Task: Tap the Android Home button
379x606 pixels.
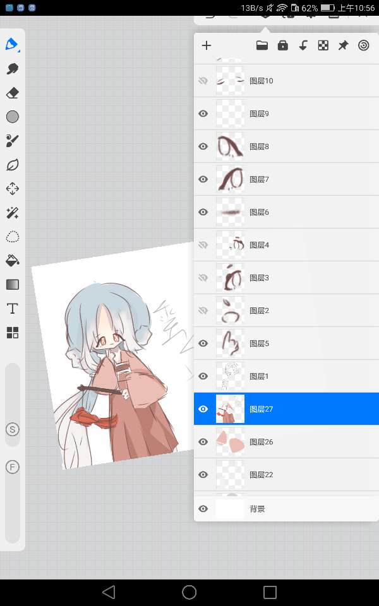Action: [x=189, y=592]
